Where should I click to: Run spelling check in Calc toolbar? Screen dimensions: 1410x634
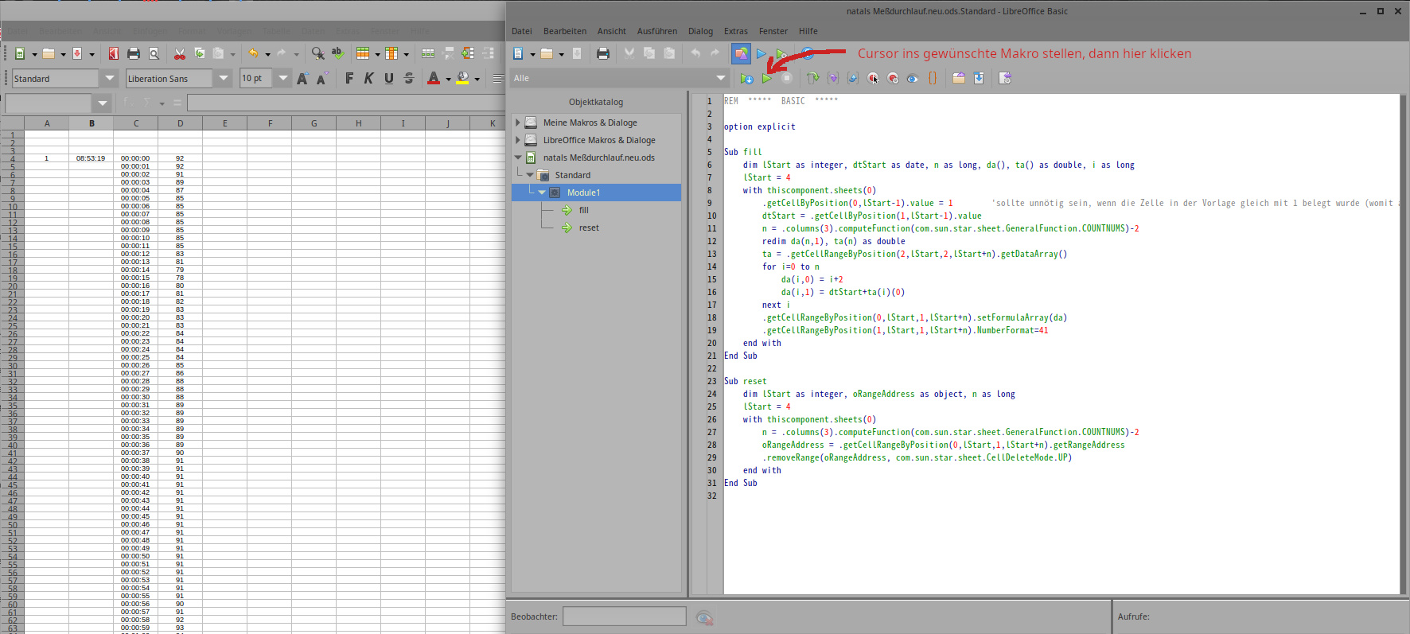[337, 53]
